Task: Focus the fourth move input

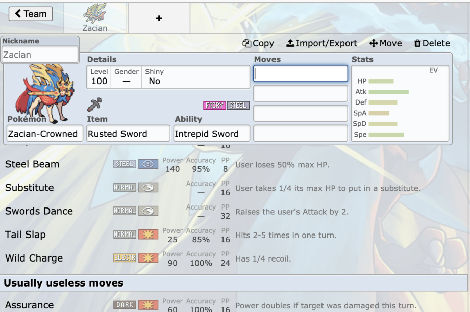Action: 301,133
